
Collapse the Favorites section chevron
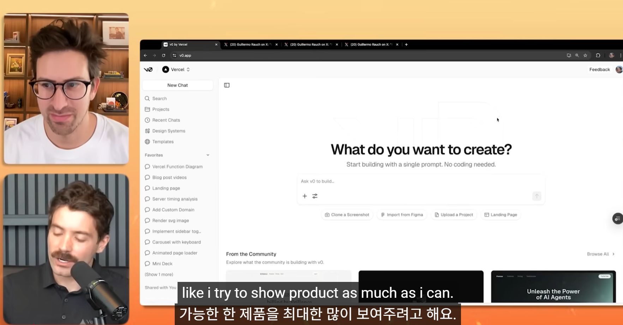pos(208,155)
